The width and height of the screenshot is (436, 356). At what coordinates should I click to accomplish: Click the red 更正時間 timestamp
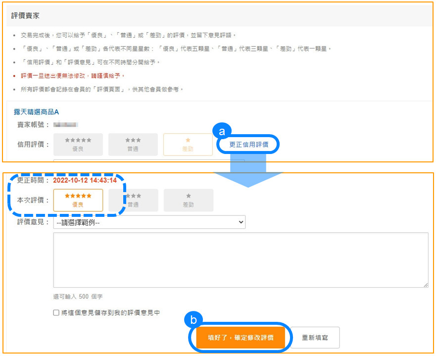[x=85, y=180]
